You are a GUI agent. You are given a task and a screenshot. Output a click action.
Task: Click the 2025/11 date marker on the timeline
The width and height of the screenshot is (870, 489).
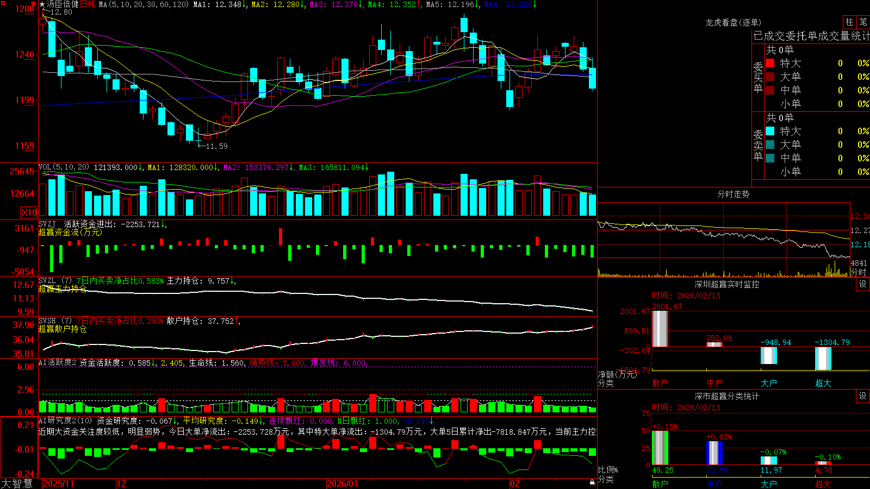tap(58, 484)
